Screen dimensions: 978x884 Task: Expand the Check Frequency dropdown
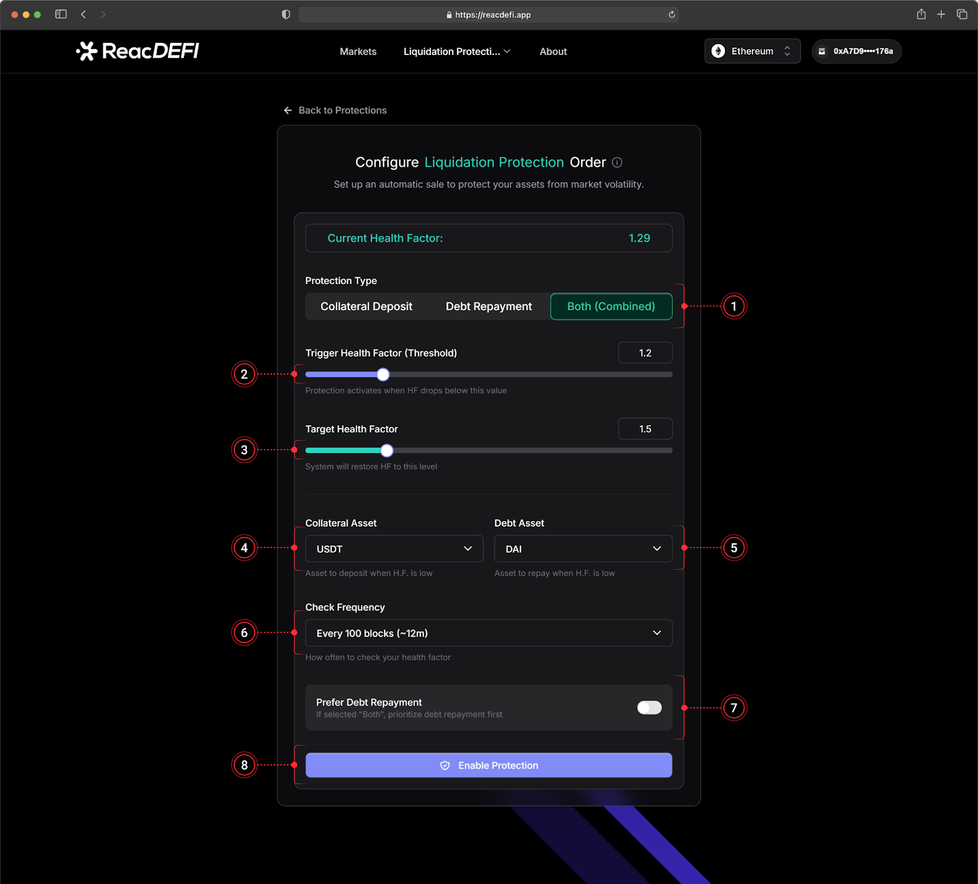(x=488, y=633)
